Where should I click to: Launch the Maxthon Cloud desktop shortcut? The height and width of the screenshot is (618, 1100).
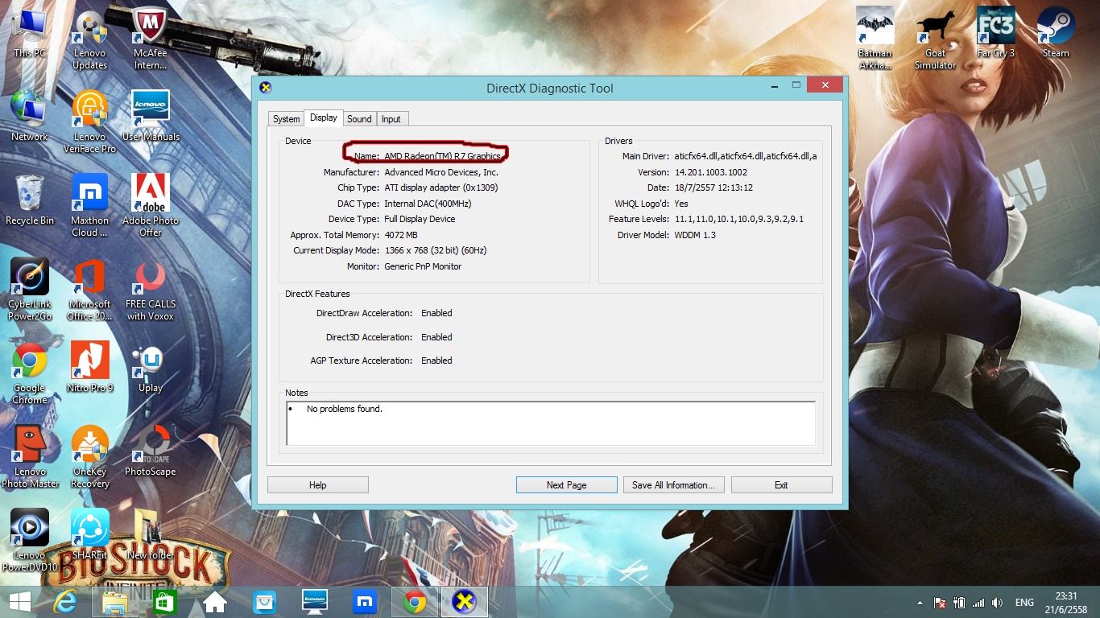[90, 206]
